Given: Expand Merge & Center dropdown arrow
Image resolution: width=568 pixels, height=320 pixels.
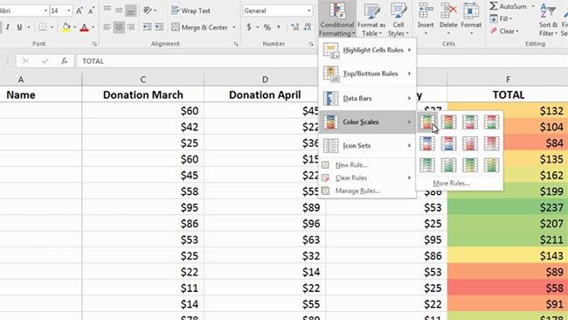Looking at the screenshot, I should 234,27.
